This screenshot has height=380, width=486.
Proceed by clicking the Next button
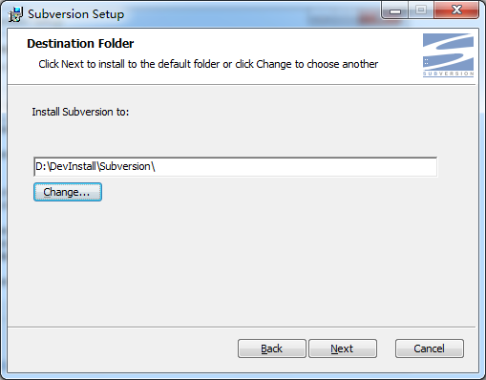[343, 348]
